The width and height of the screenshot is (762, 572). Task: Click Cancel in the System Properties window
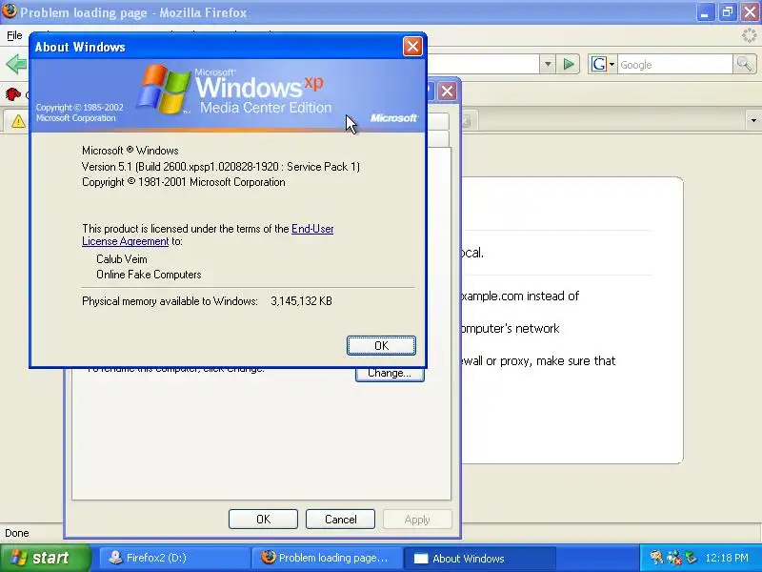click(x=340, y=519)
